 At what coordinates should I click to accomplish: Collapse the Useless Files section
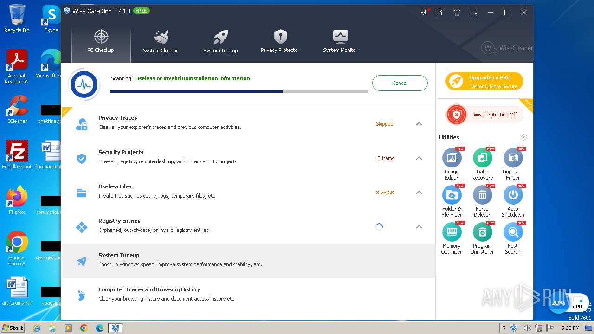419,193
